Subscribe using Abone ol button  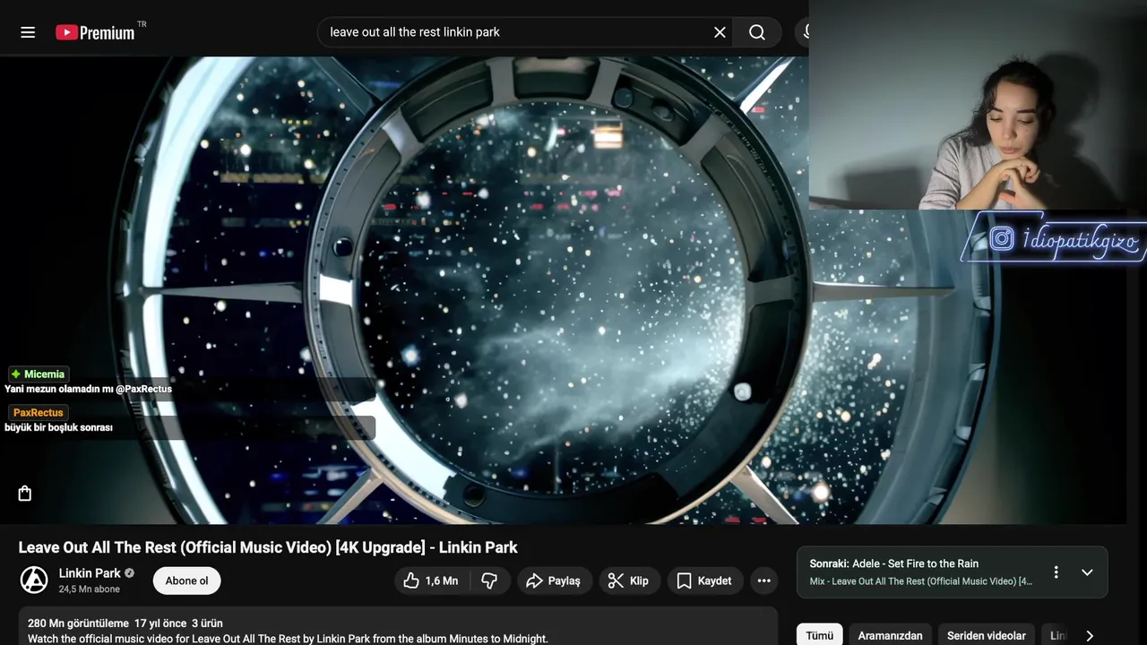pos(186,580)
